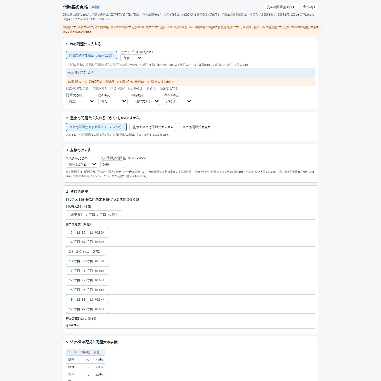Click the 似た問題文の閾値 field showing 0.60
381x381 pixels.
112,164
